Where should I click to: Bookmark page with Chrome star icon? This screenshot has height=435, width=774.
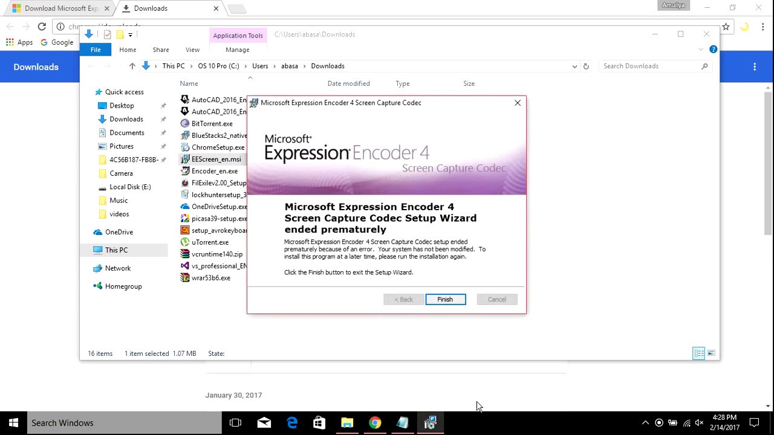pyautogui.click(x=726, y=27)
